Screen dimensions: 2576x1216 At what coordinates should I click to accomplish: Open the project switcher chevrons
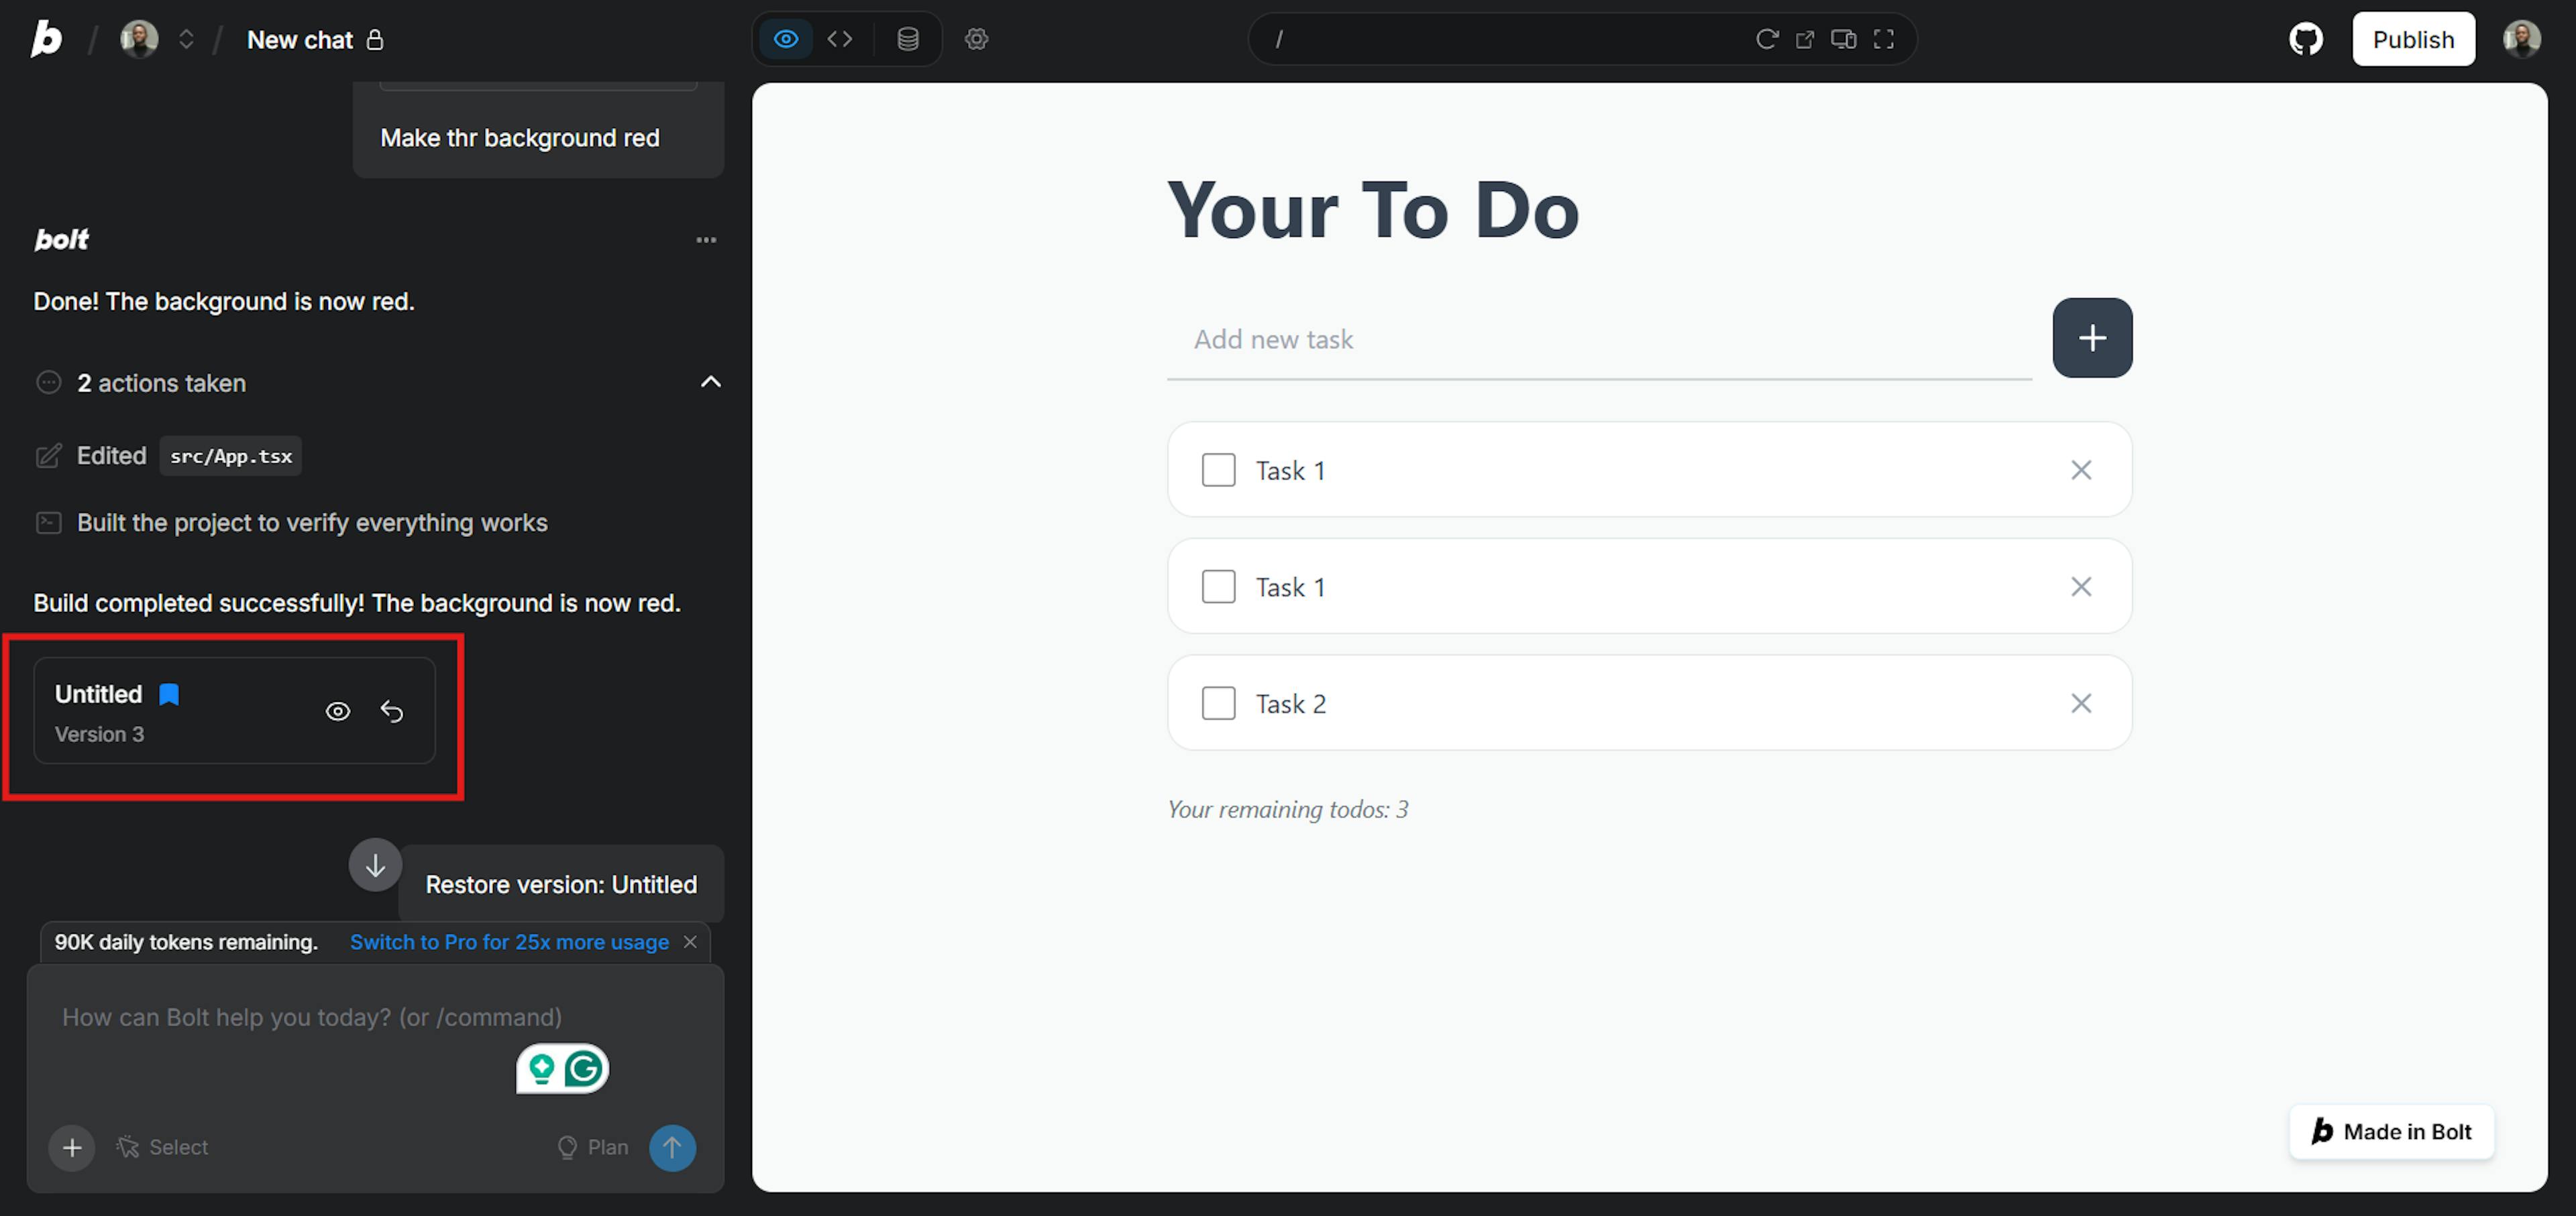click(x=186, y=39)
